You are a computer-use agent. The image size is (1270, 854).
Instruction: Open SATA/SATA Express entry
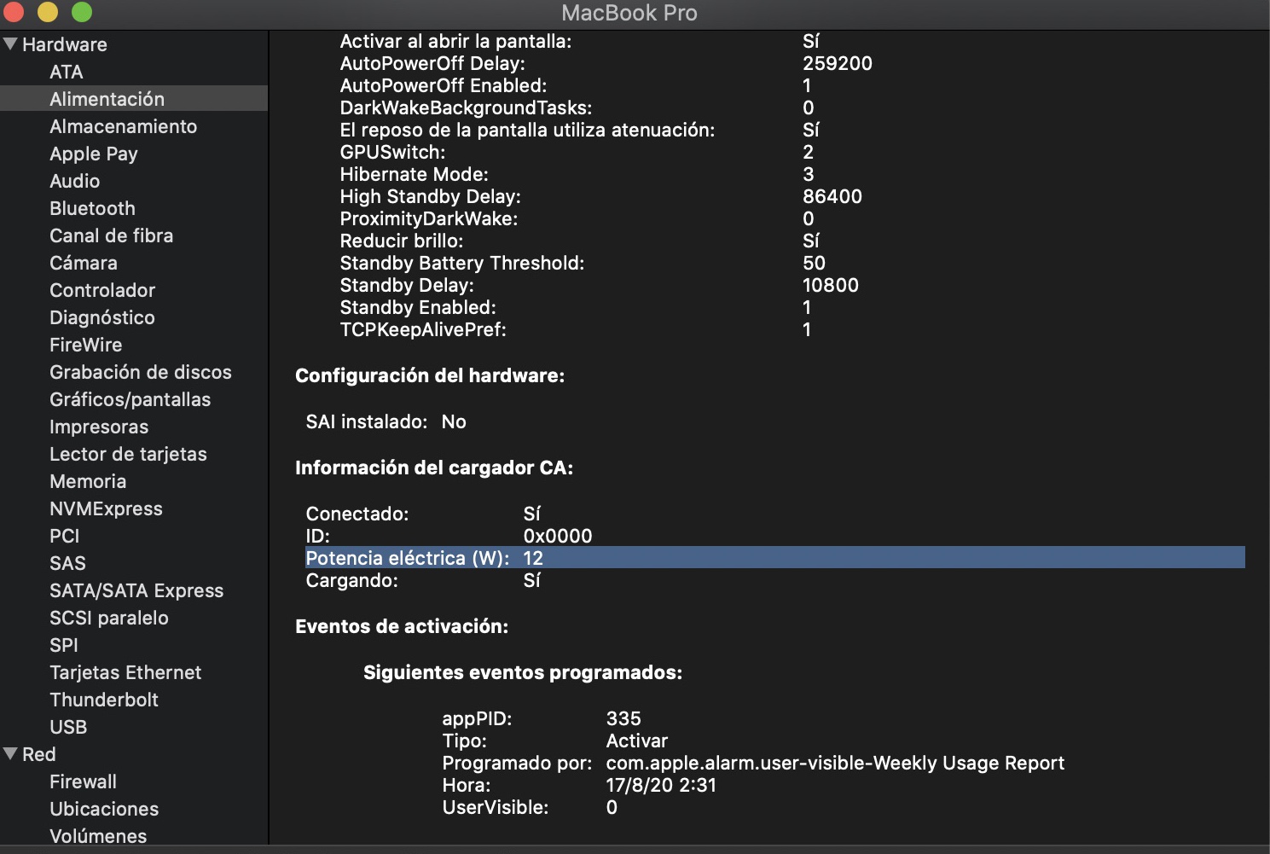136,590
